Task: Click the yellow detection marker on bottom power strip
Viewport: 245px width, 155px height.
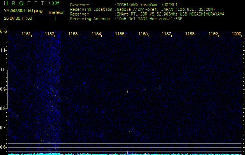Action: point(160,153)
